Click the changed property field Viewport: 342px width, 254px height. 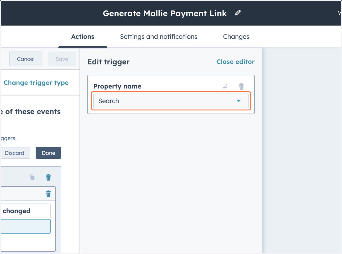pyautogui.click(x=26, y=211)
